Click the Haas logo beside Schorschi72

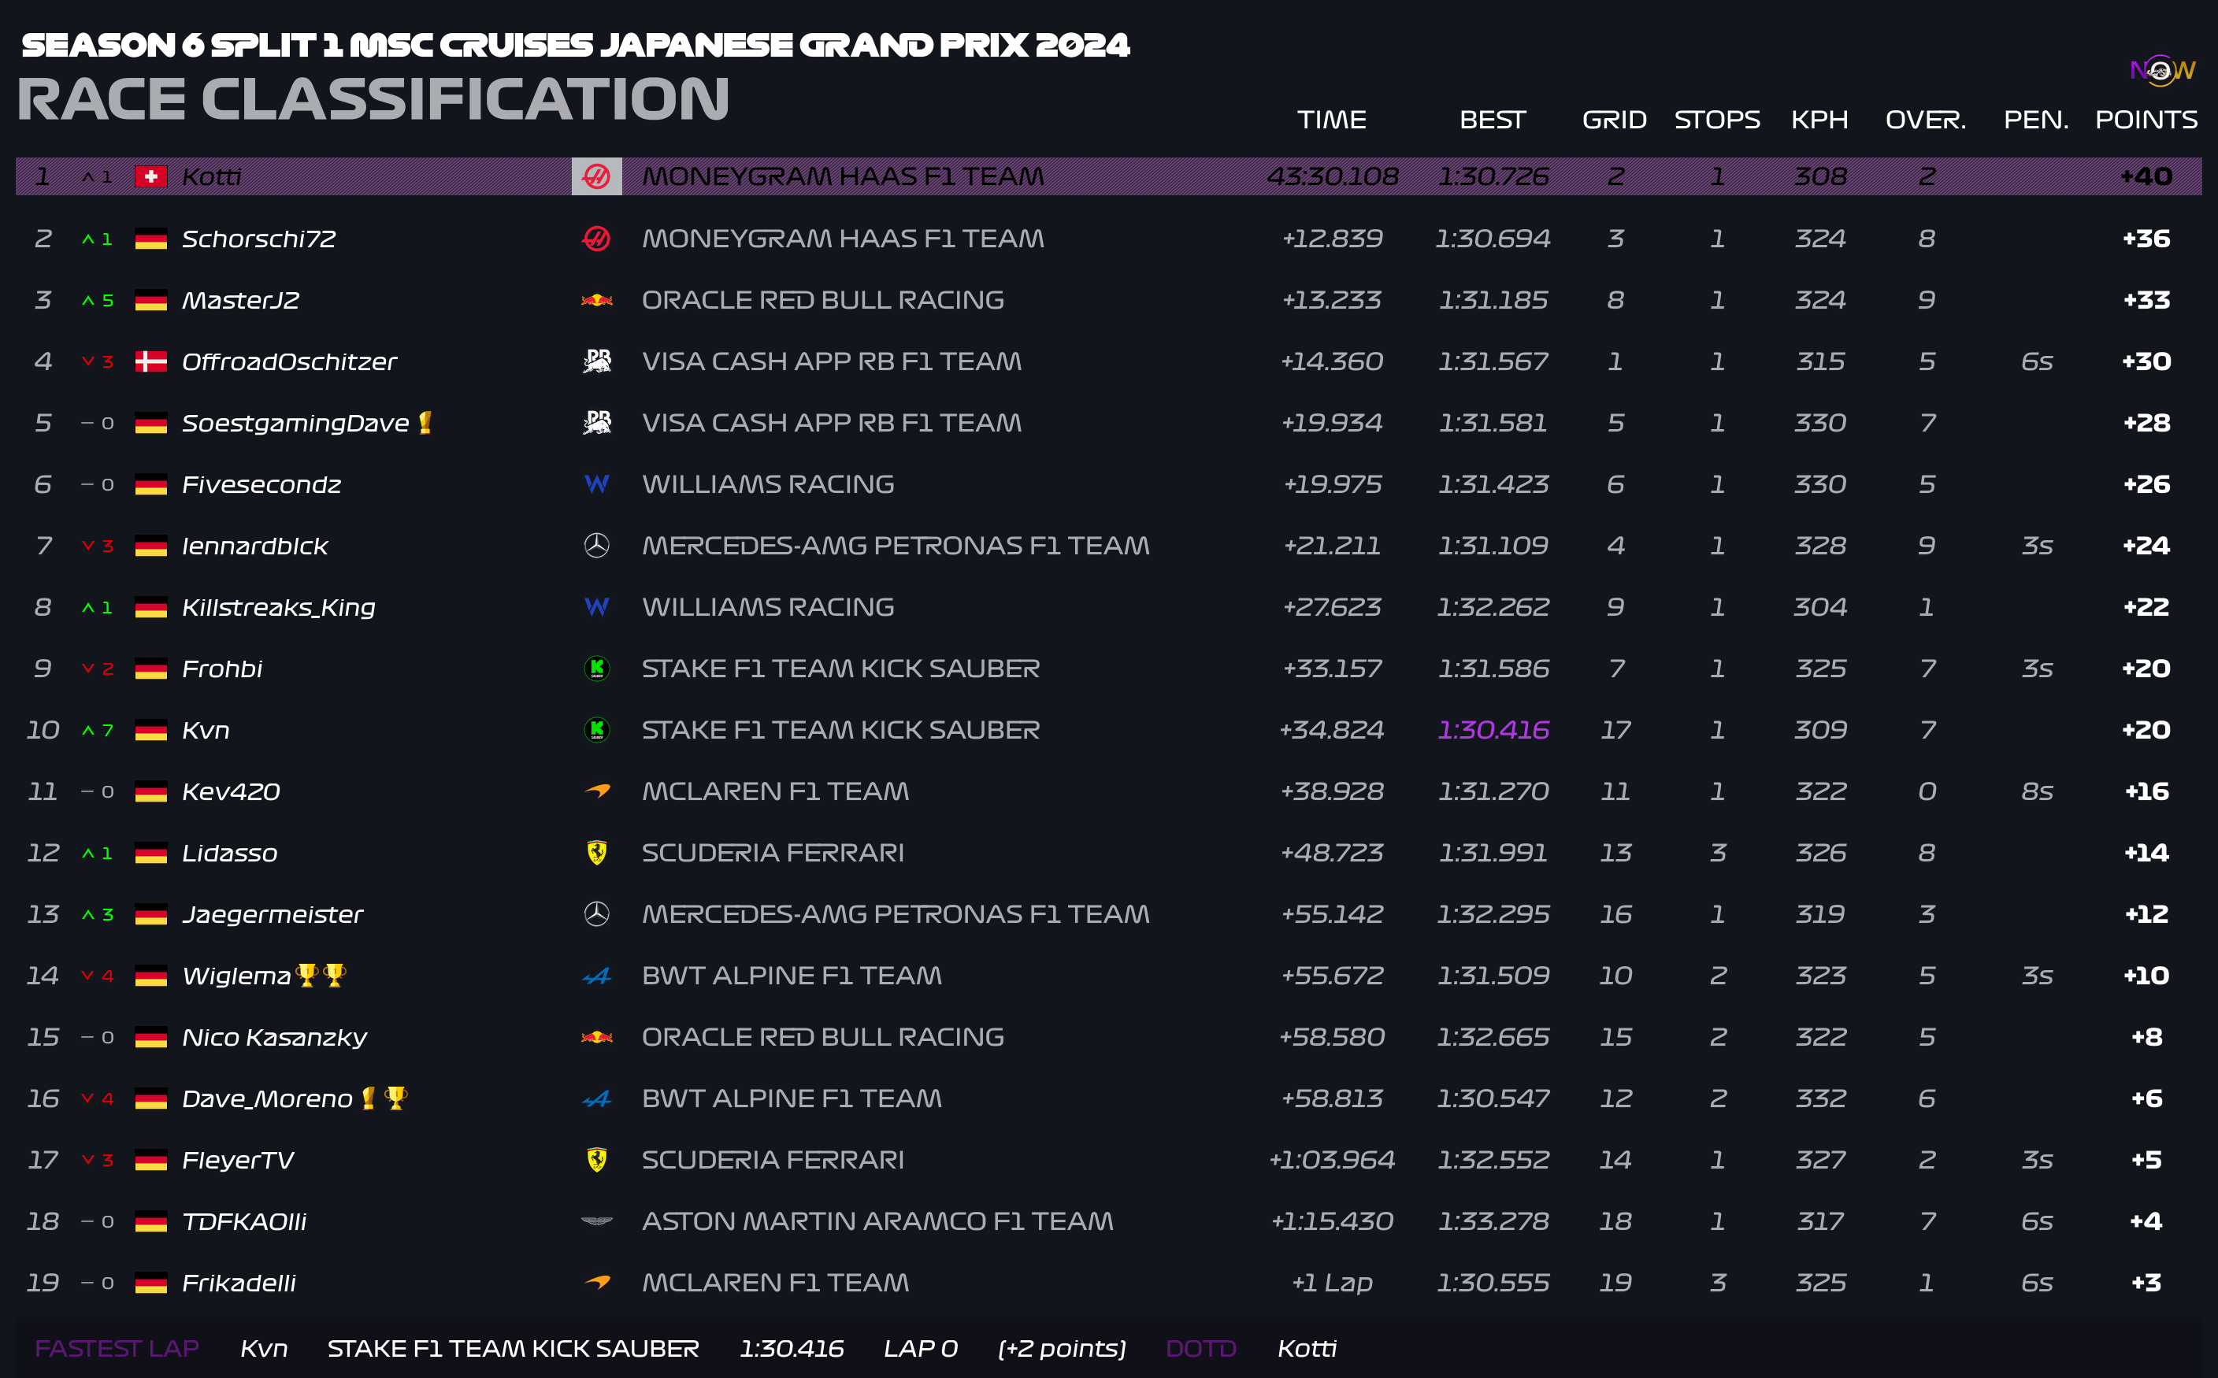tap(596, 239)
